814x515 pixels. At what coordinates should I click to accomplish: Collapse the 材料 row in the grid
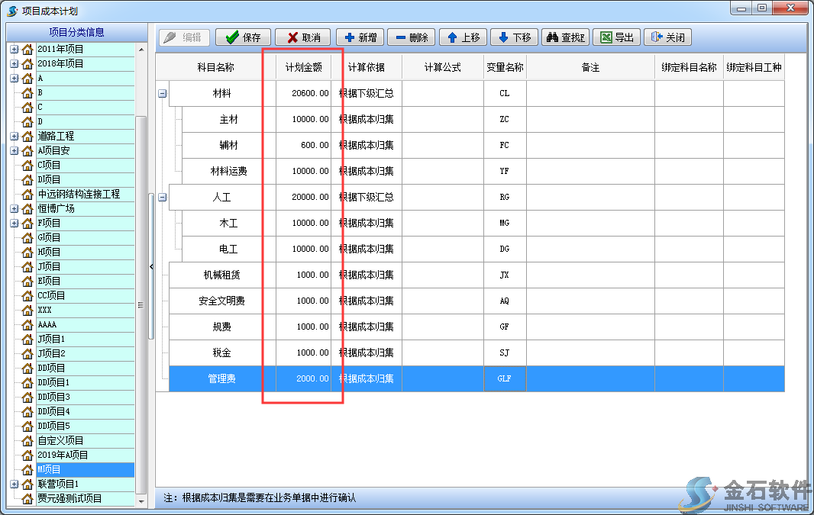click(x=163, y=92)
